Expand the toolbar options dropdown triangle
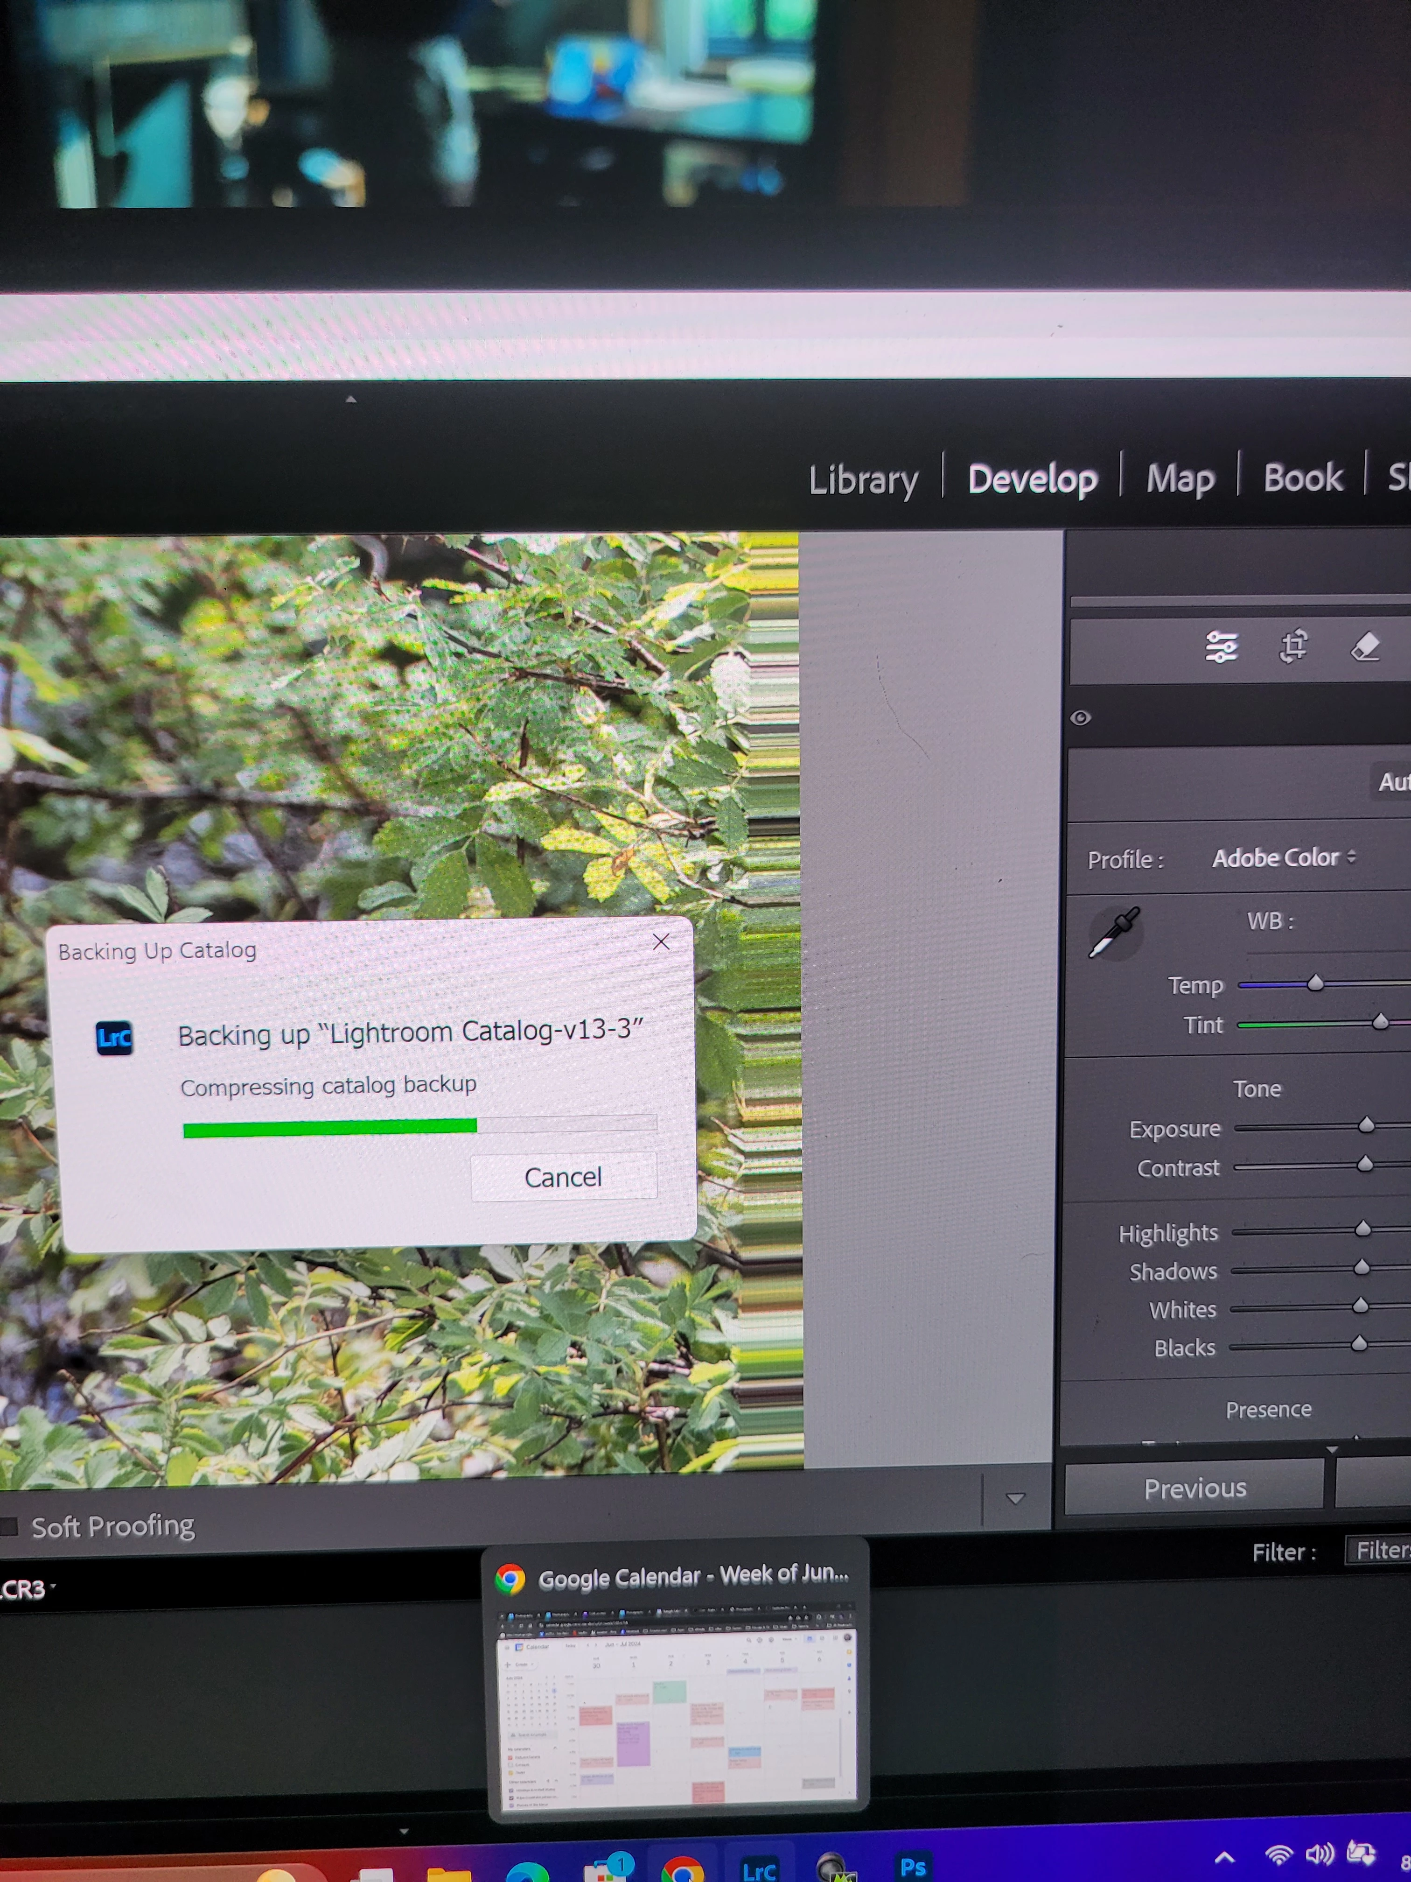Viewport: 1411px width, 1882px height. [x=1015, y=1498]
